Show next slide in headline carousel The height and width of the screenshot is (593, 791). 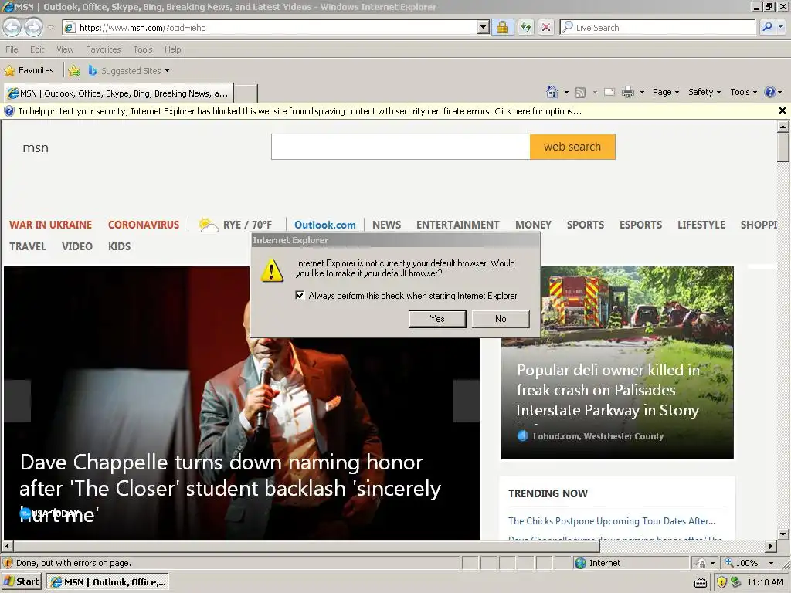click(x=466, y=401)
